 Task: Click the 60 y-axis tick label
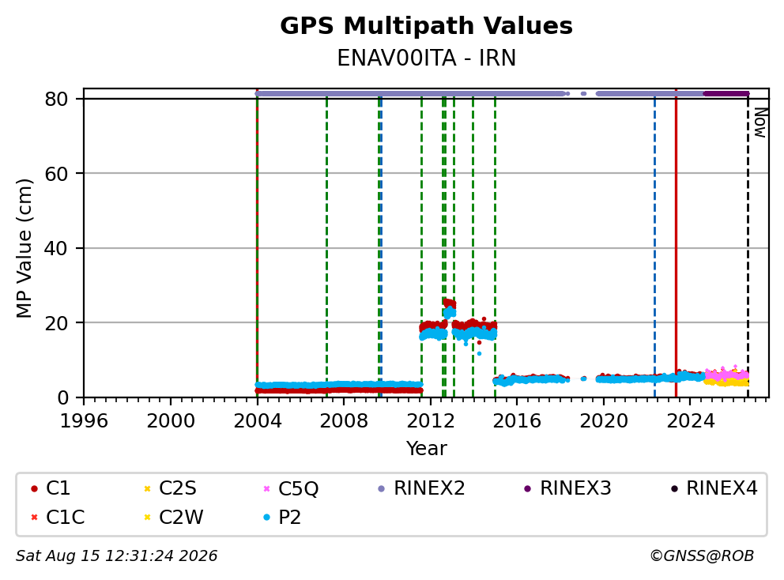coord(56,174)
